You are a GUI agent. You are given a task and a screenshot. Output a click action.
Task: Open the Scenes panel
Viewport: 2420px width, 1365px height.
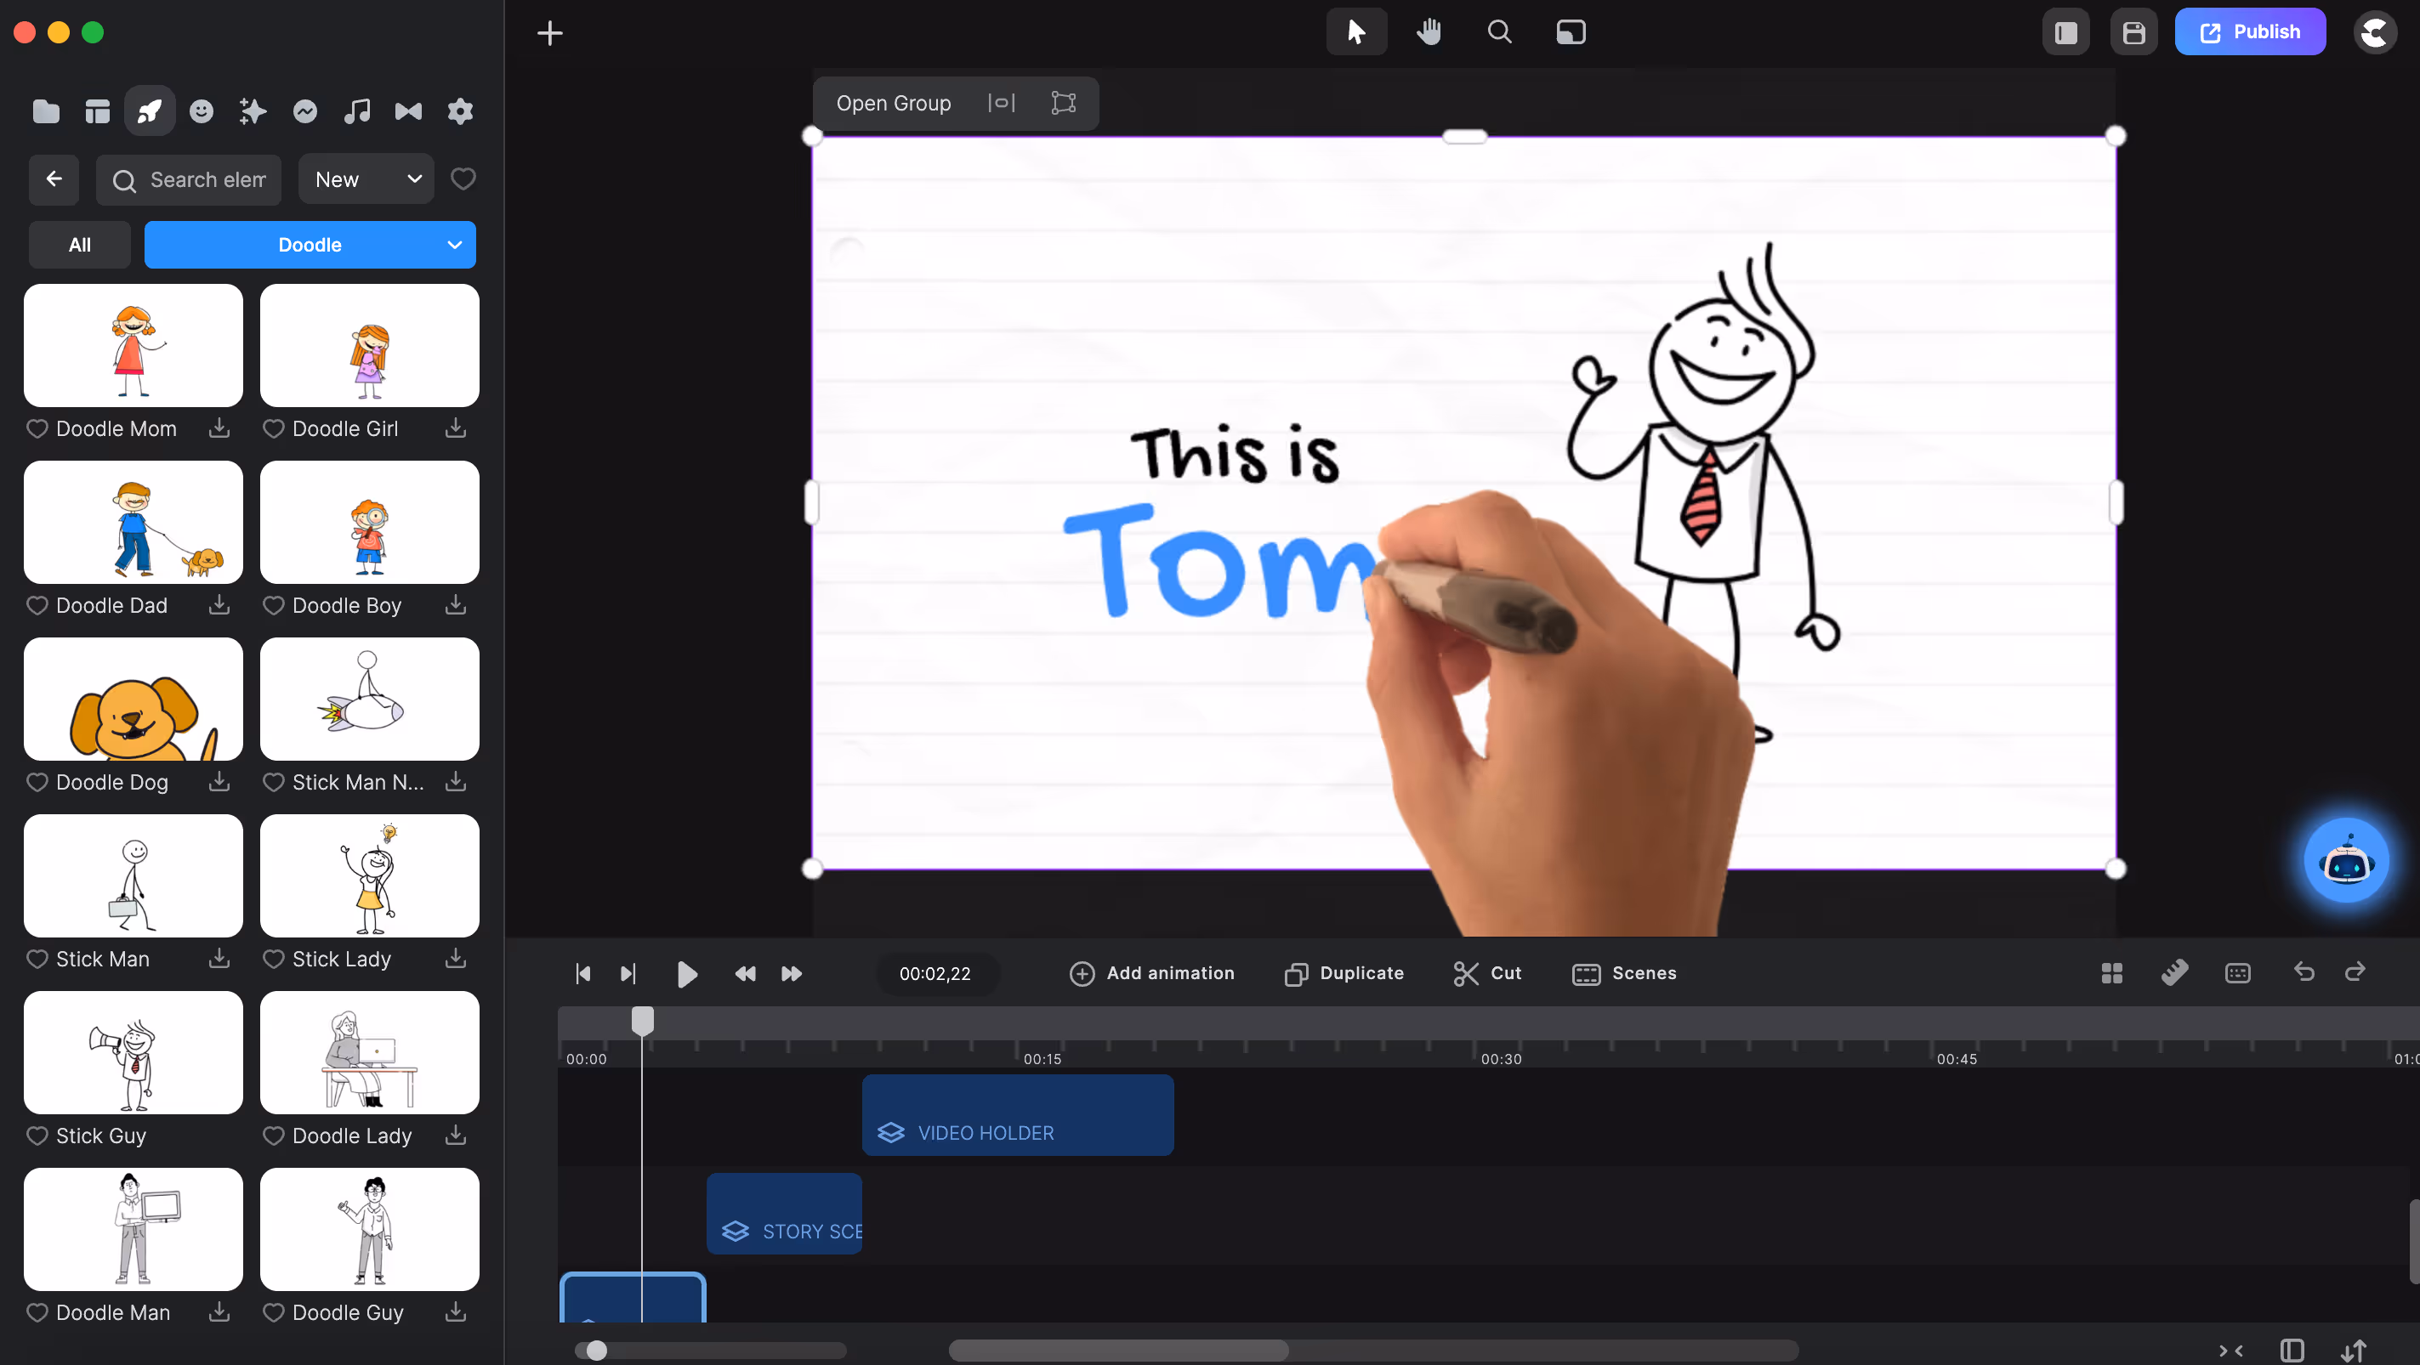1624,973
